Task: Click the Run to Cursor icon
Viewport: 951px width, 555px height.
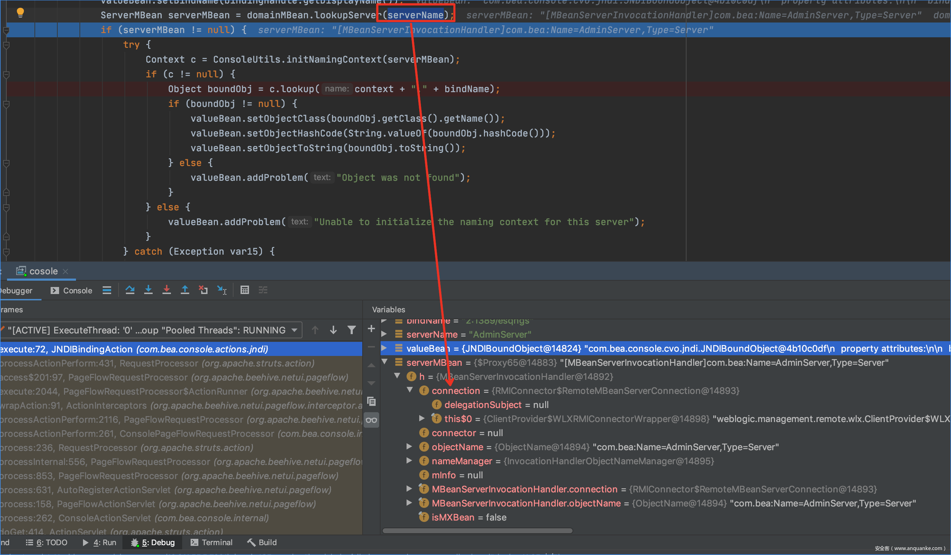Action: (x=222, y=290)
